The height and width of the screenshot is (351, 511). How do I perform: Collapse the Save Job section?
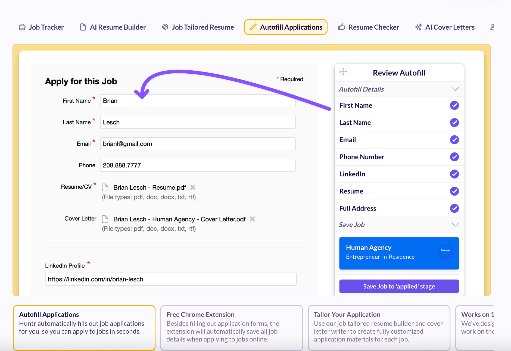click(x=455, y=224)
